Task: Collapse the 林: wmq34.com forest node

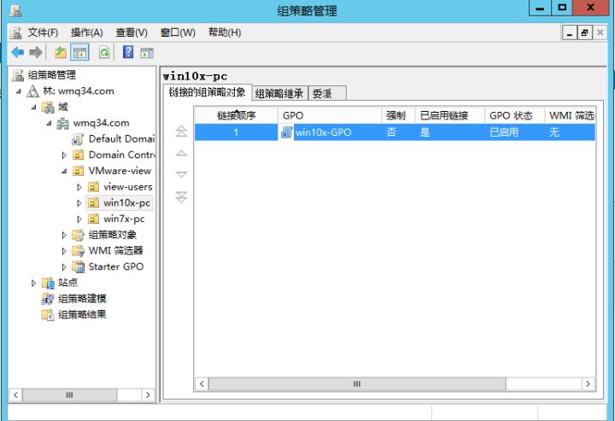Action: click(x=19, y=91)
